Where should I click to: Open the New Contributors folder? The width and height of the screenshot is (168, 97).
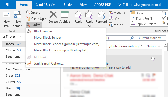[18, 69]
